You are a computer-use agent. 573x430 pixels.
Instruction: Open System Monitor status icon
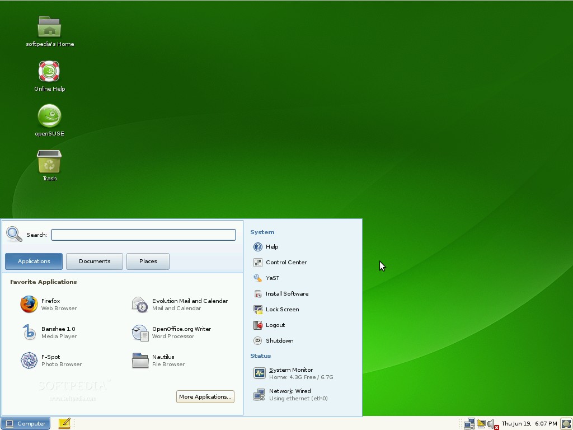[260, 373]
